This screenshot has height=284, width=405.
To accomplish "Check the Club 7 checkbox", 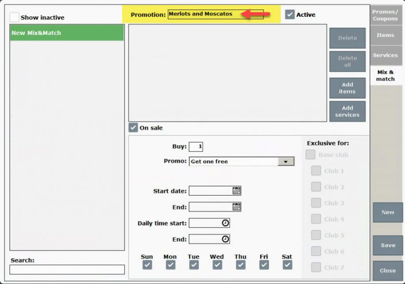I will 316,267.
